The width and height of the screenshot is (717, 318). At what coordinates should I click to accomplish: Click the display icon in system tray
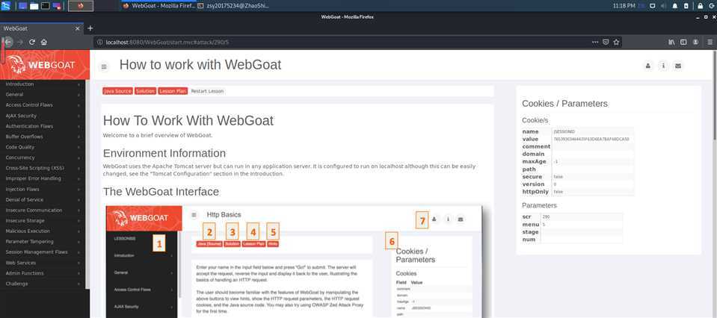click(653, 6)
